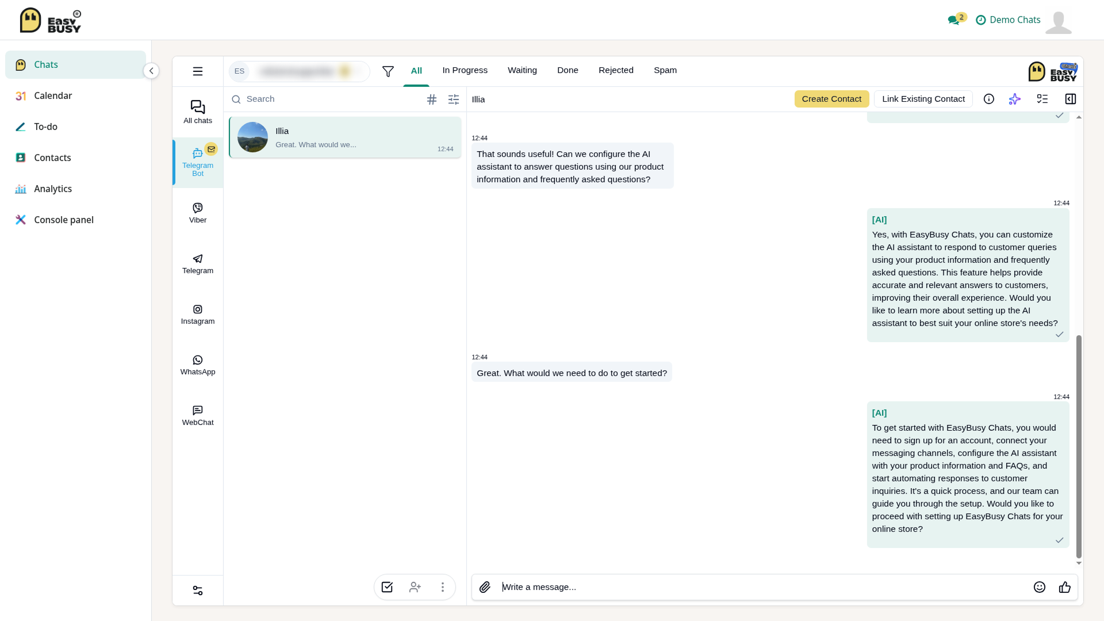Viewport: 1104px width, 621px height.
Task: Click the AI sparkle icon
Action: (x=1015, y=99)
